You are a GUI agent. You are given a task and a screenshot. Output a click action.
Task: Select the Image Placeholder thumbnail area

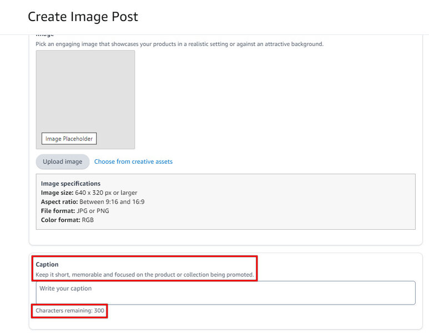coord(85,100)
